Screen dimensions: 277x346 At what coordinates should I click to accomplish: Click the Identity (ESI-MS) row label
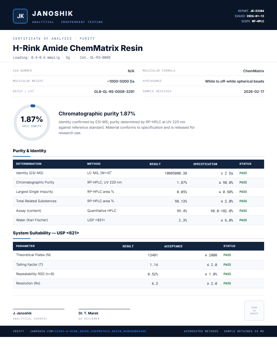tap(30, 173)
